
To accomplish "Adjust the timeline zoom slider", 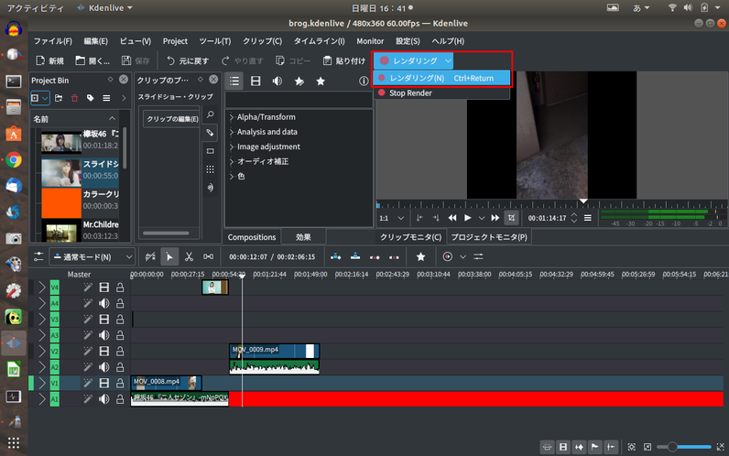I will (683, 447).
